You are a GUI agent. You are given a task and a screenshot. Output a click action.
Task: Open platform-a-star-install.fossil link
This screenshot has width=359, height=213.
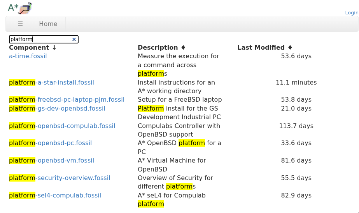coord(51,82)
